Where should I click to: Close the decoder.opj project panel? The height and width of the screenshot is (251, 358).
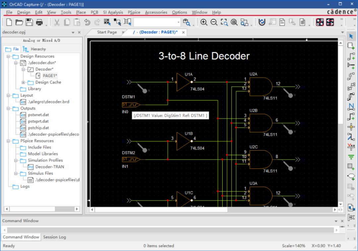coord(79,32)
